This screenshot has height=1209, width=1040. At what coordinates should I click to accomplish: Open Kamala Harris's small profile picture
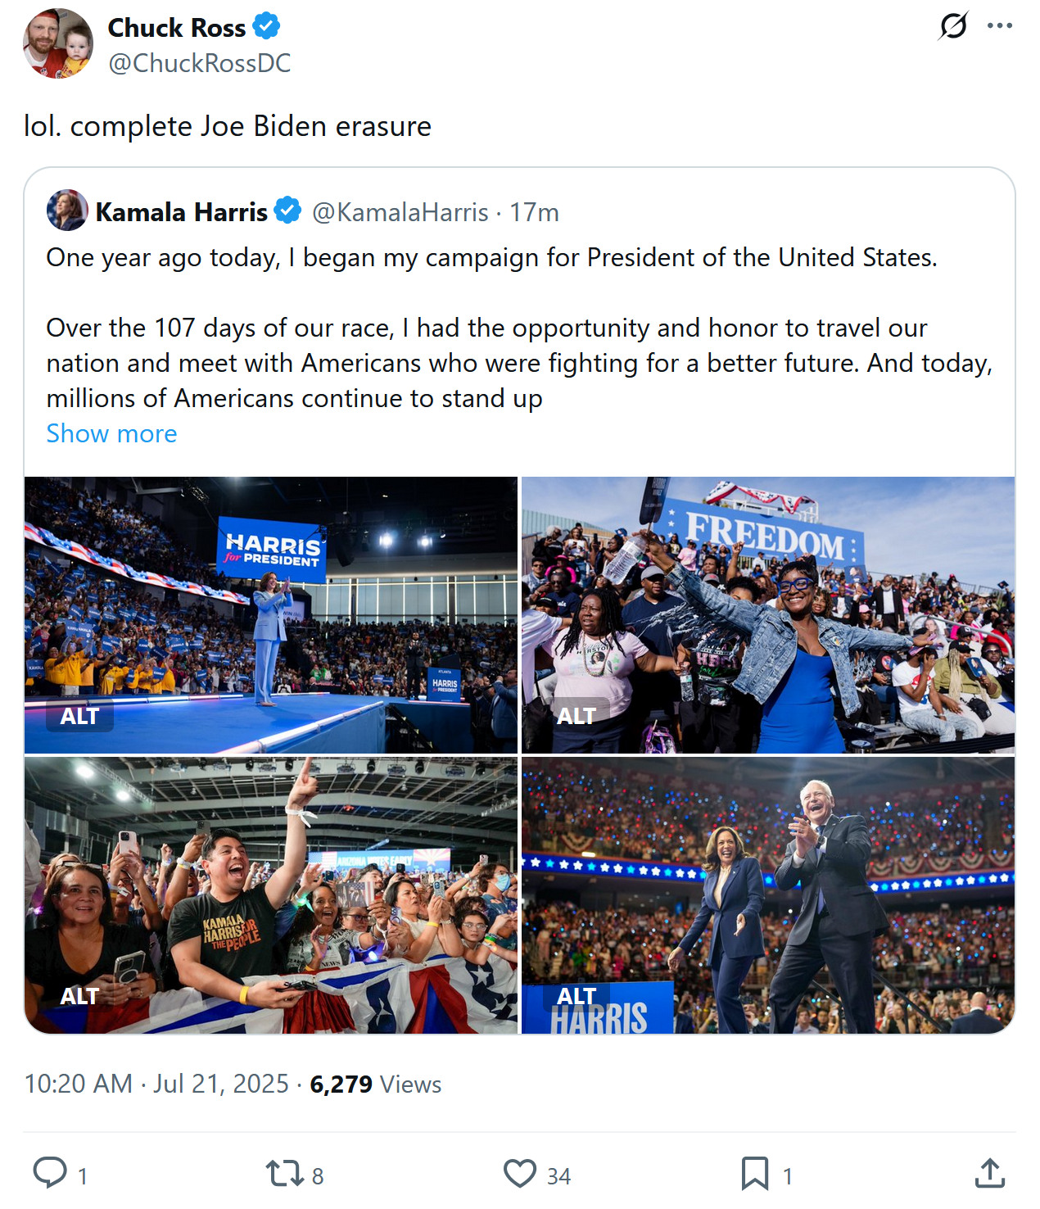67,211
